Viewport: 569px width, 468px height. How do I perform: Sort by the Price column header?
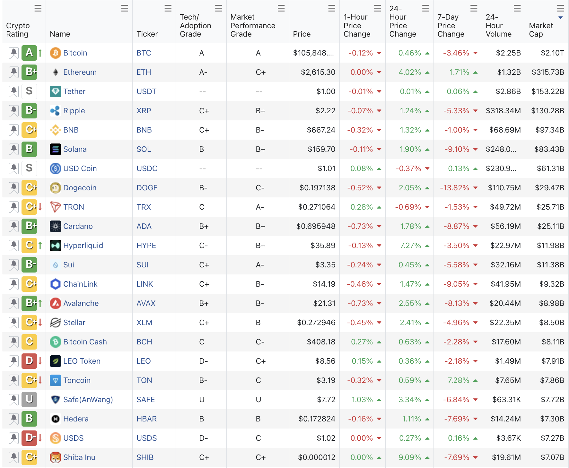pos(302,34)
